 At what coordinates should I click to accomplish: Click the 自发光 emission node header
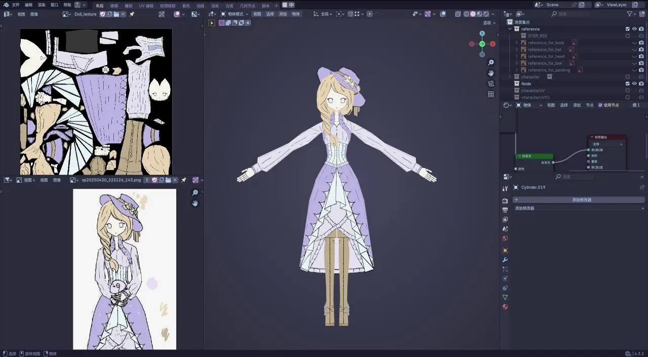535,156
